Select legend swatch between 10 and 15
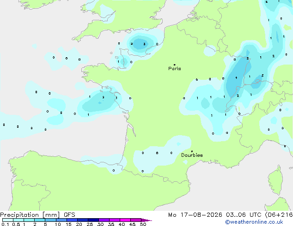The image size is (293, 226). [x=61, y=220]
